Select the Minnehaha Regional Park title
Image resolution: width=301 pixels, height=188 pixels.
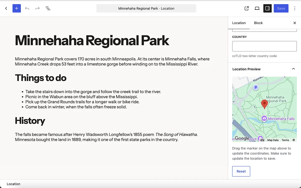pyautogui.click(x=92, y=40)
